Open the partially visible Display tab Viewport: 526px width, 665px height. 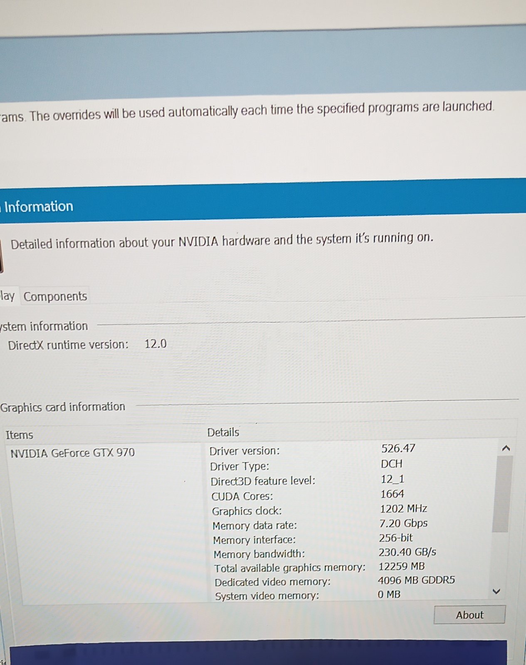coord(7,296)
